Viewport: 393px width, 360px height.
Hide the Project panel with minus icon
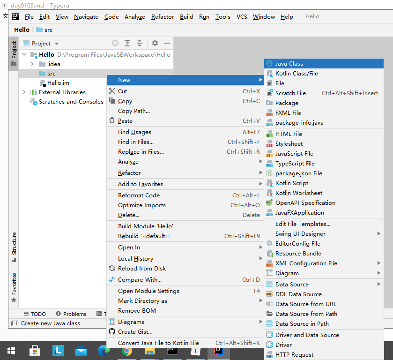(x=167, y=43)
